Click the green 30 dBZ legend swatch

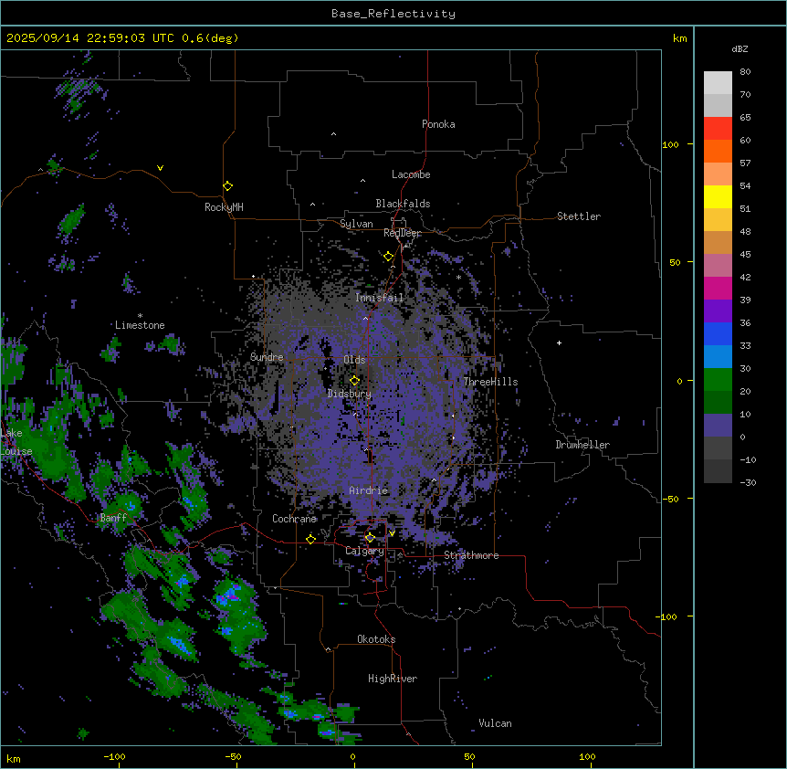point(718,380)
